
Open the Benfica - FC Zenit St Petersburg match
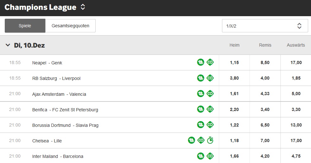point(65,110)
